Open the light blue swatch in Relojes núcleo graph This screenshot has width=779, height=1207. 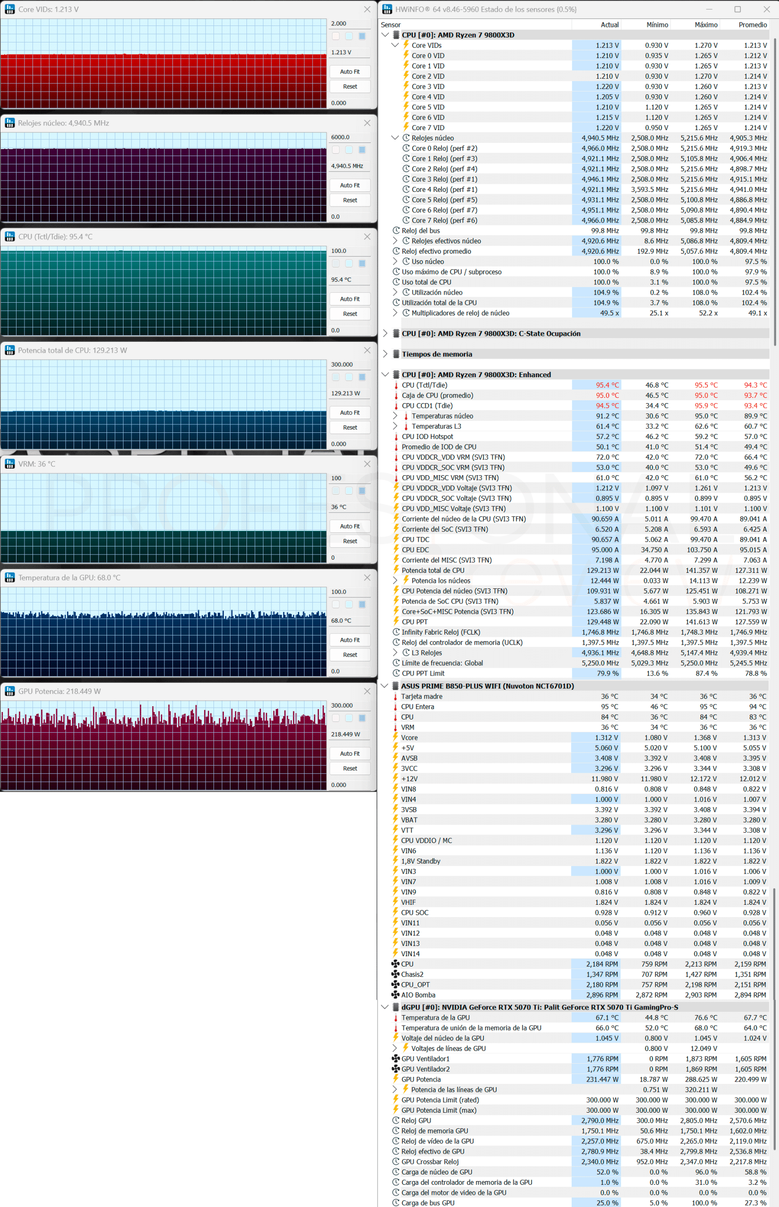tap(349, 149)
